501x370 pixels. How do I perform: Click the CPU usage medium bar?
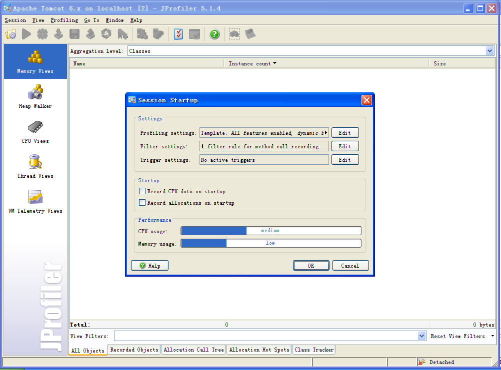point(271,231)
